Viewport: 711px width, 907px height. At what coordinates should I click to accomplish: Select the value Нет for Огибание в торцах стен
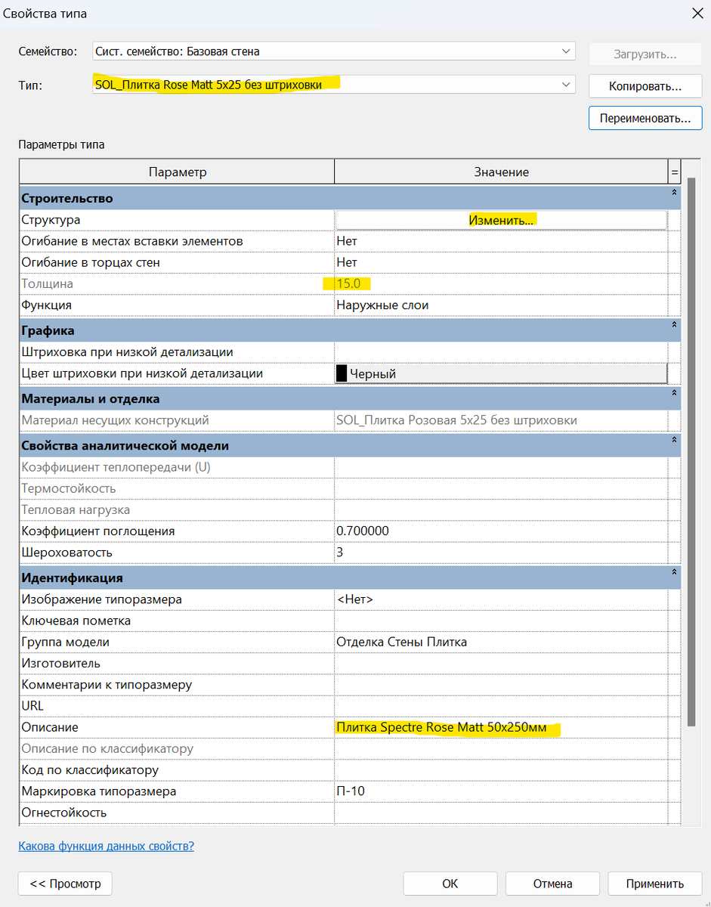(501, 262)
